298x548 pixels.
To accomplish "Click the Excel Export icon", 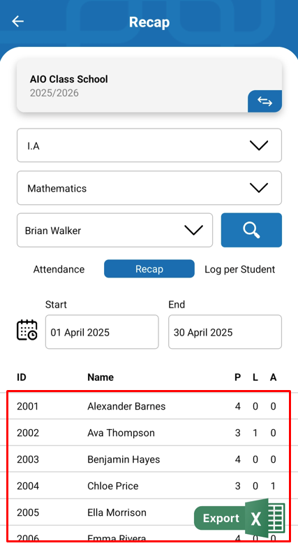I will [x=240, y=518].
